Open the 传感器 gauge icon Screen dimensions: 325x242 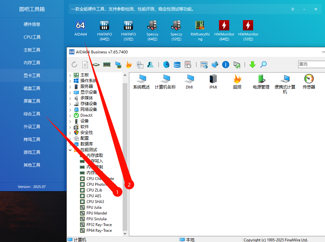[309, 82]
